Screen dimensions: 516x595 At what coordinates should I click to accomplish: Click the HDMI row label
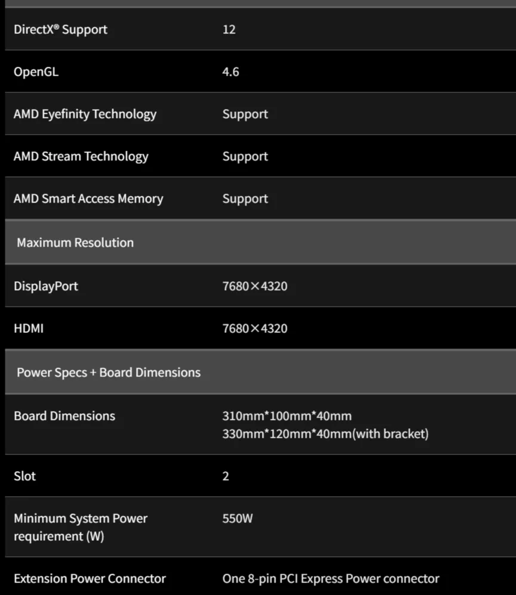pyautogui.click(x=29, y=328)
